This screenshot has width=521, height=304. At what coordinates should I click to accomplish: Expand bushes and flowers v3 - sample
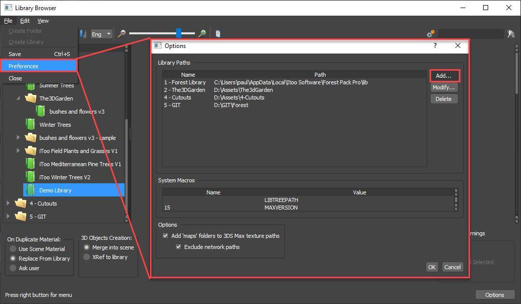click(18, 137)
